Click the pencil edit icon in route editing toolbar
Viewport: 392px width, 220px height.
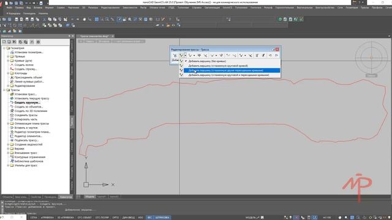pyautogui.click(x=263, y=56)
